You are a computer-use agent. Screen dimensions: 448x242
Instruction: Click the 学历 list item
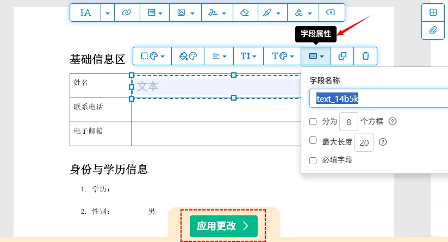click(x=96, y=189)
